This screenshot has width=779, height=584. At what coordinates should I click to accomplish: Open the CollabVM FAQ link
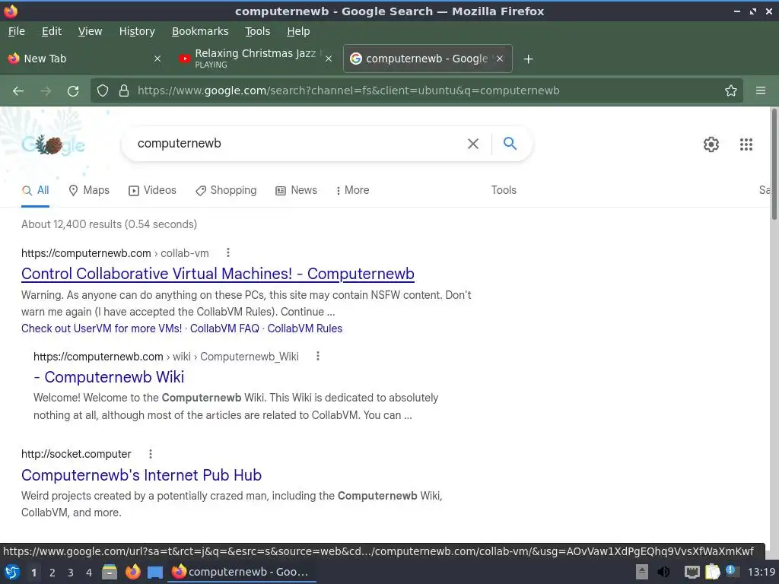pyautogui.click(x=224, y=328)
